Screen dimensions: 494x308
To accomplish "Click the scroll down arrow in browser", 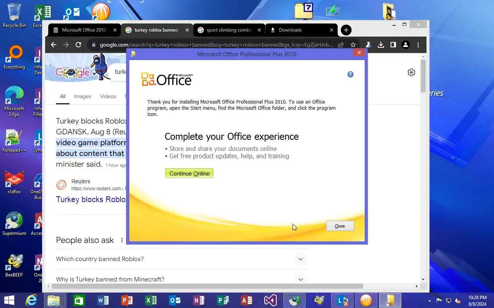I will [423, 280].
